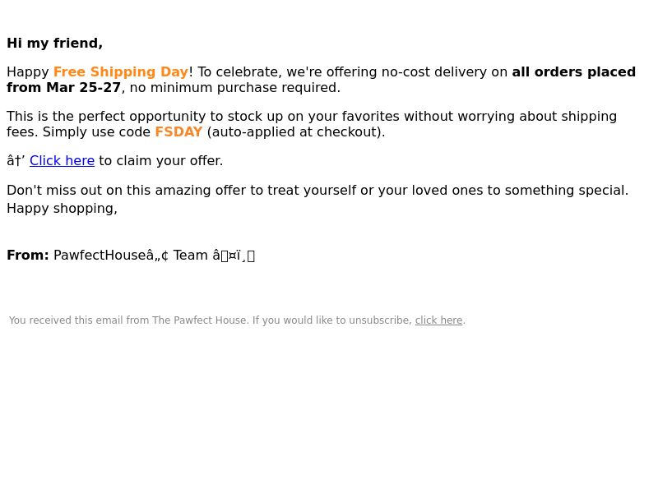658x493 pixels.
Task: Click the garbled emoji after Team
Action: pyautogui.click(x=234, y=256)
